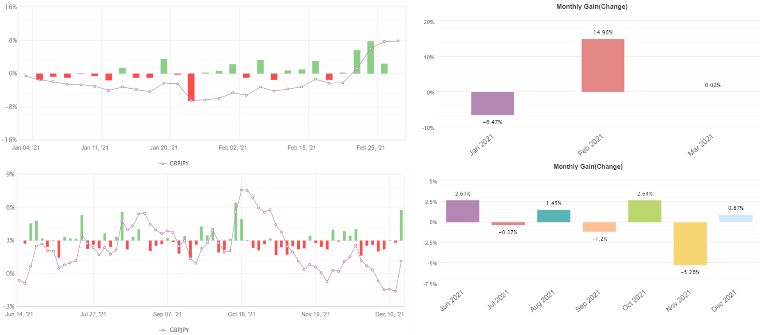Viewport: 760px width, 335px height.
Task: Toggle GBPJPY legend under the June–December chart
Action: pos(174,330)
